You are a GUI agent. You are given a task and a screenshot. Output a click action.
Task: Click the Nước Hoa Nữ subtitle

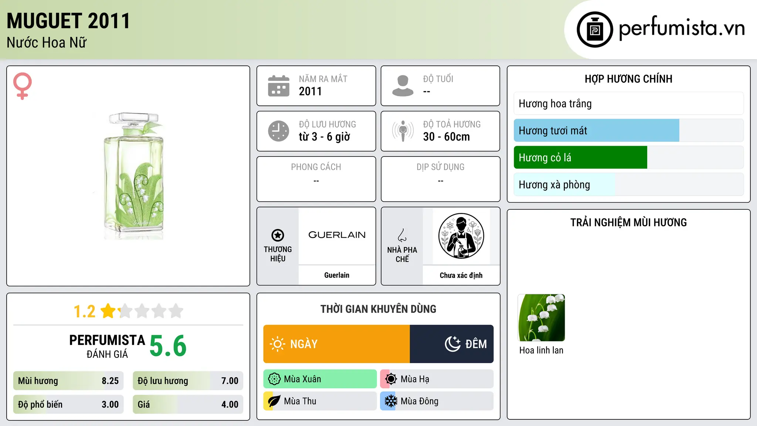(x=47, y=43)
